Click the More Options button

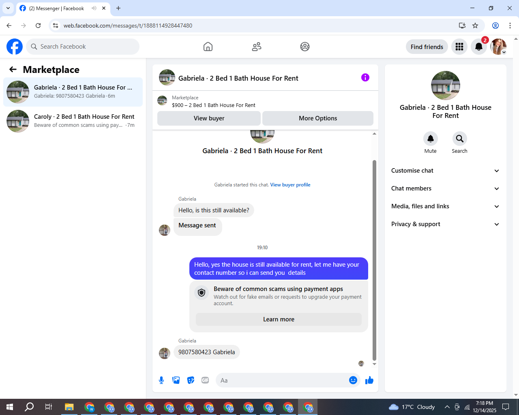tap(318, 118)
